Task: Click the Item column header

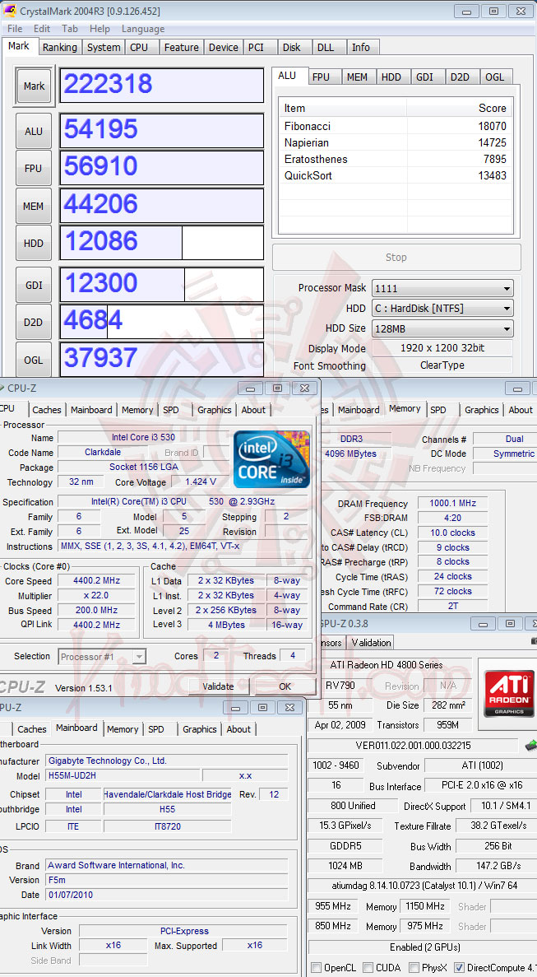Action: 343,109
